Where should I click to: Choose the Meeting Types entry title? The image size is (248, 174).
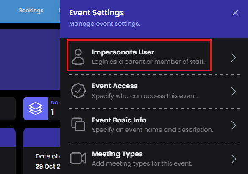[117, 154]
